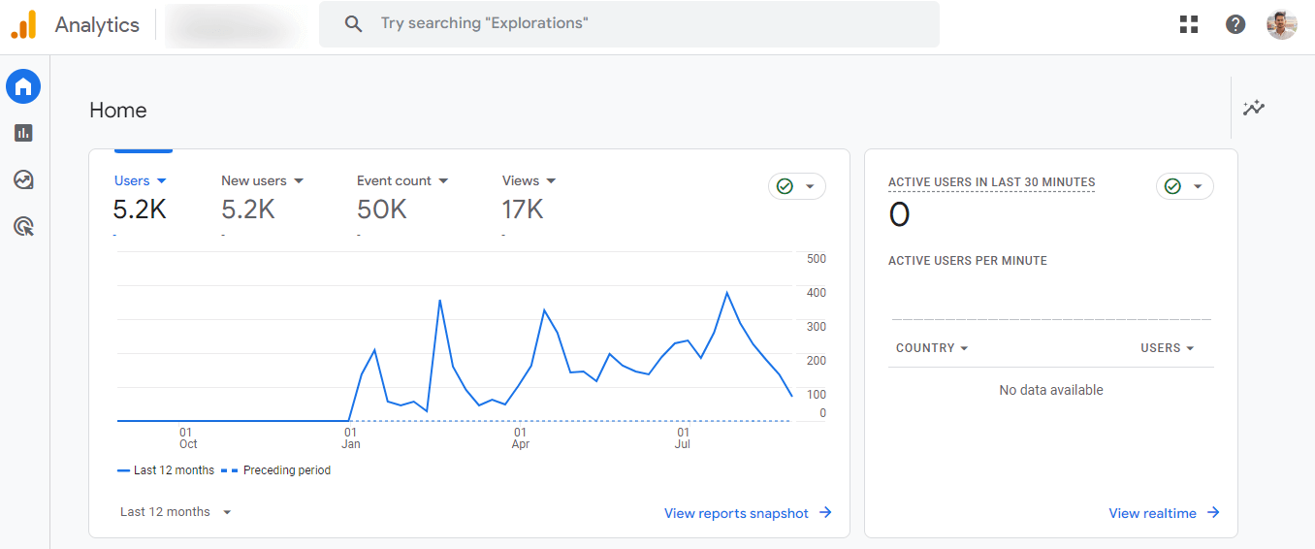The height and width of the screenshot is (549, 1315).
Task: Open the USERS column dropdown
Action: click(1168, 348)
